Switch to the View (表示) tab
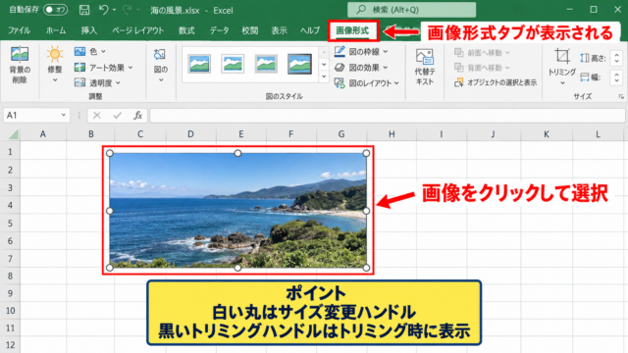This screenshot has height=353, width=628. click(279, 30)
